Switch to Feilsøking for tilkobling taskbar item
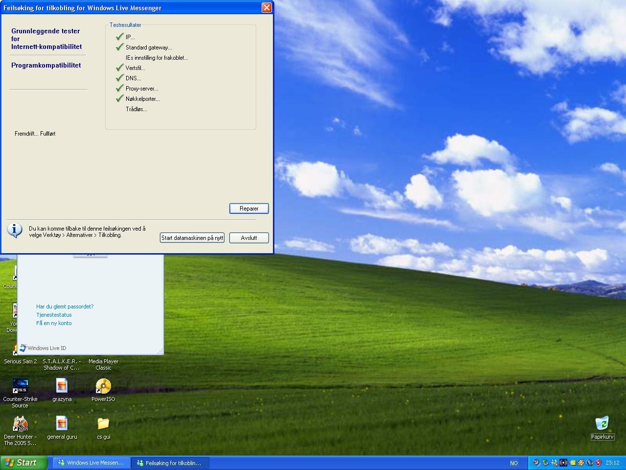This screenshot has width=626, height=470. pyautogui.click(x=170, y=463)
